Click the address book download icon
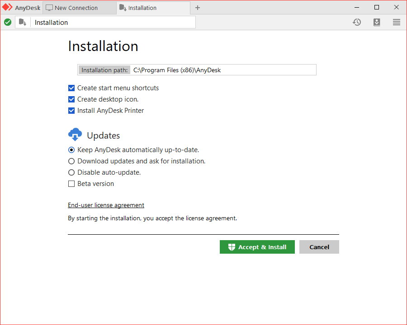This screenshot has height=325, width=407. click(377, 22)
